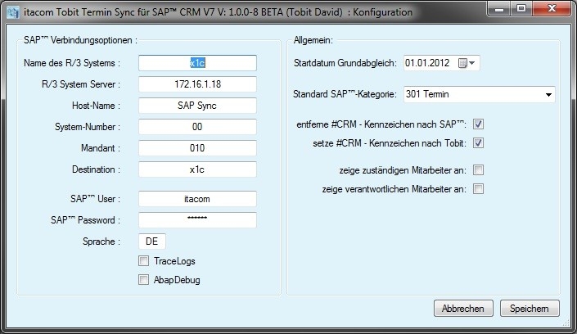577x334 pixels.
Task: Click the R/3 System Server field
Action: pyautogui.click(x=197, y=84)
